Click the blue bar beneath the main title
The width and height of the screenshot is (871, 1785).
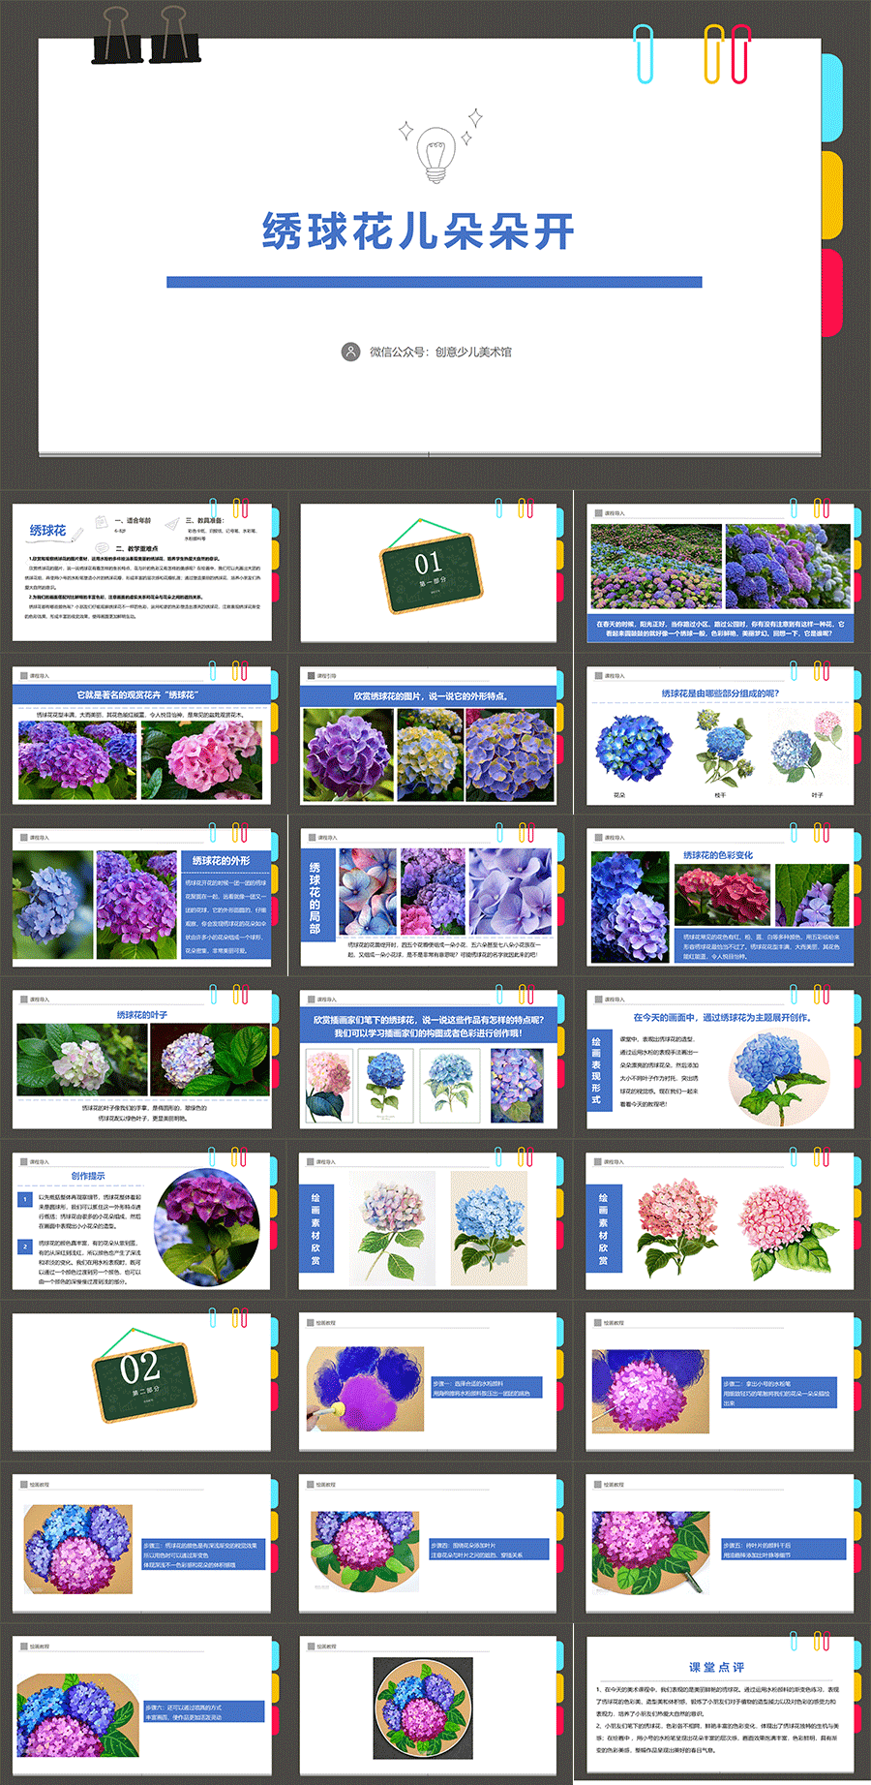pyautogui.click(x=434, y=282)
